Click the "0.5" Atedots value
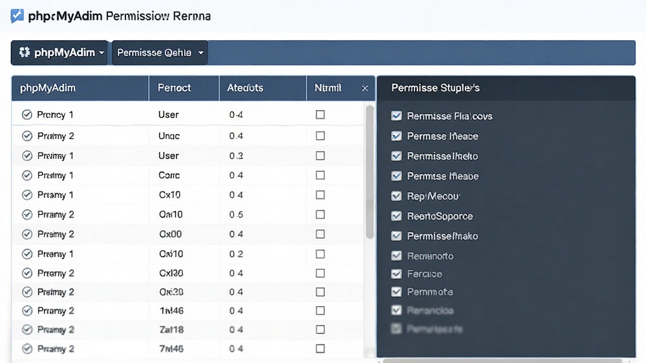Viewport: 646px width, 363px height. 236,214
